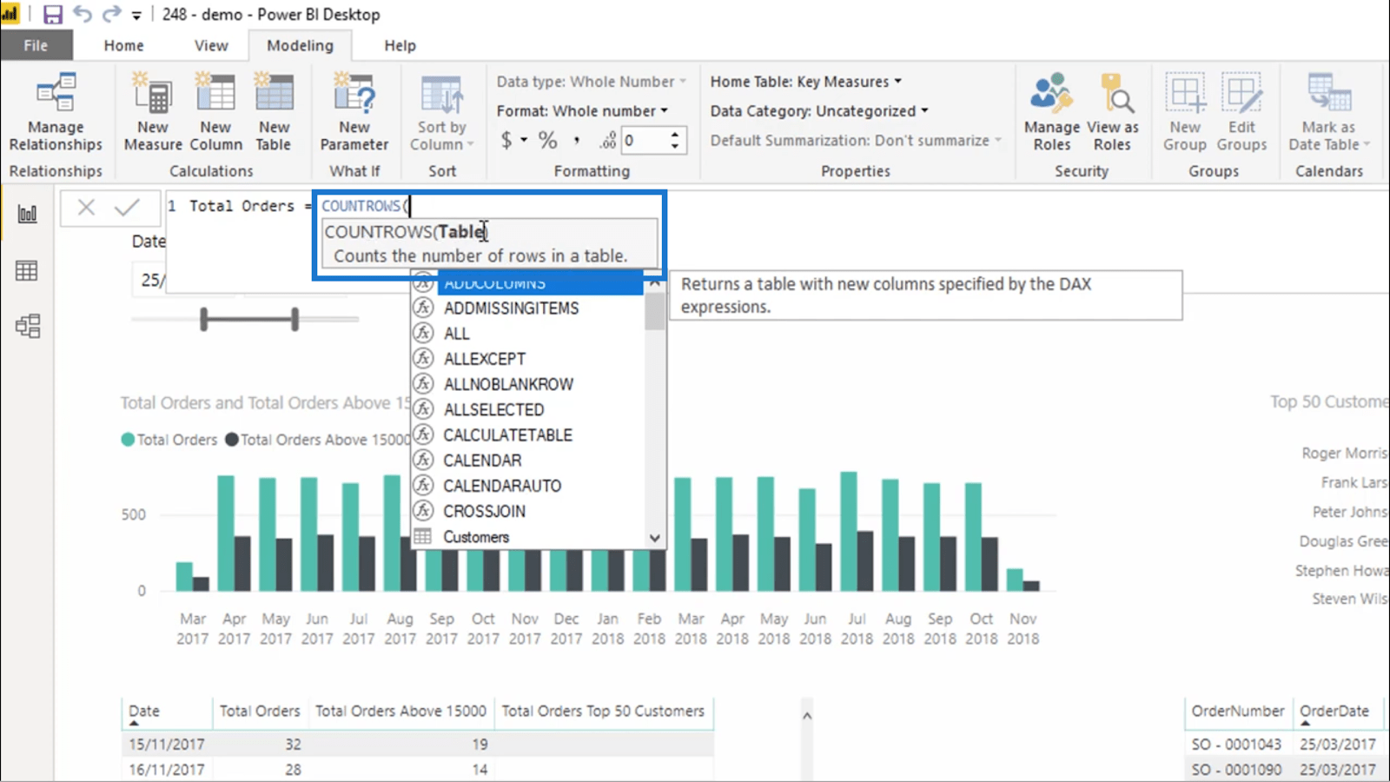Create a New Table
Viewport: 1390px width, 782px height.
pos(274,113)
